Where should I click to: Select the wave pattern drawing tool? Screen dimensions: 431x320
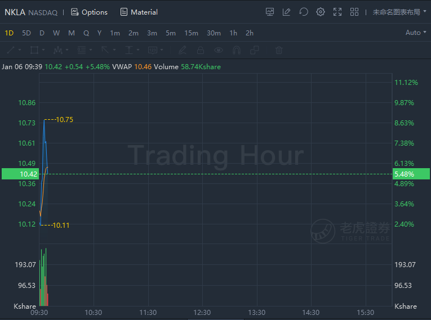(58, 50)
